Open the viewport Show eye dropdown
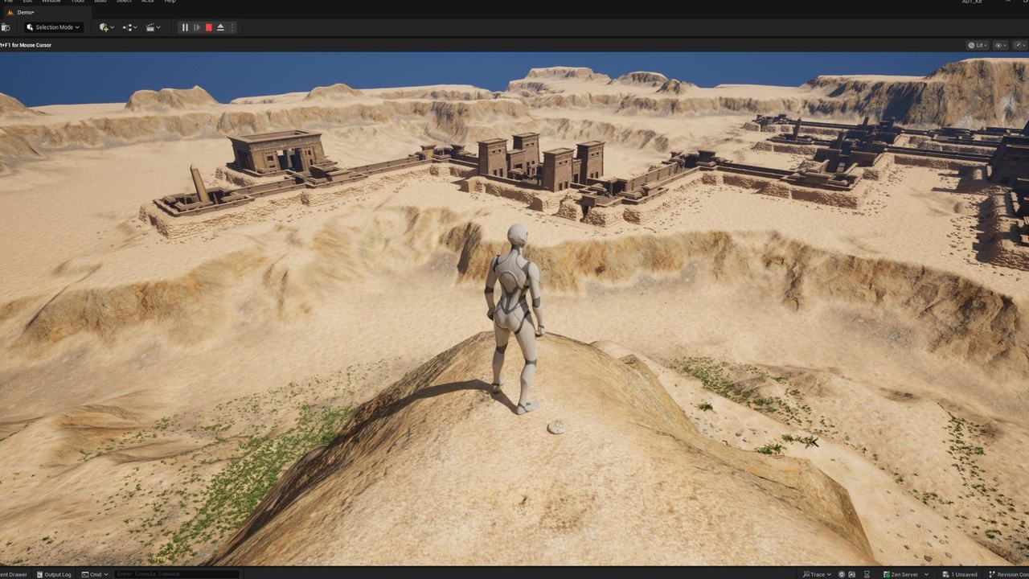 tap(1001, 45)
